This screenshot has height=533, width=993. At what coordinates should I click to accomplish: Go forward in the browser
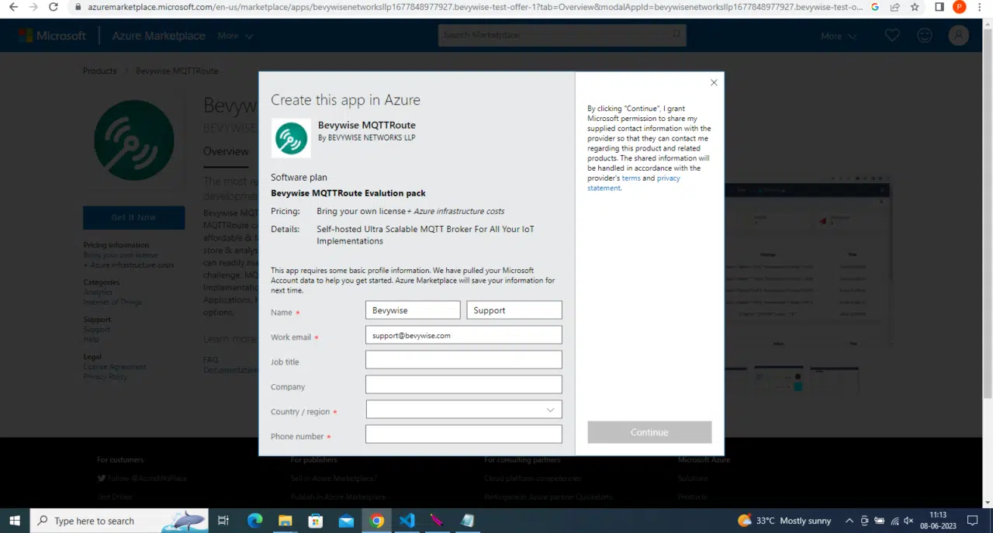pyautogui.click(x=33, y=7)
